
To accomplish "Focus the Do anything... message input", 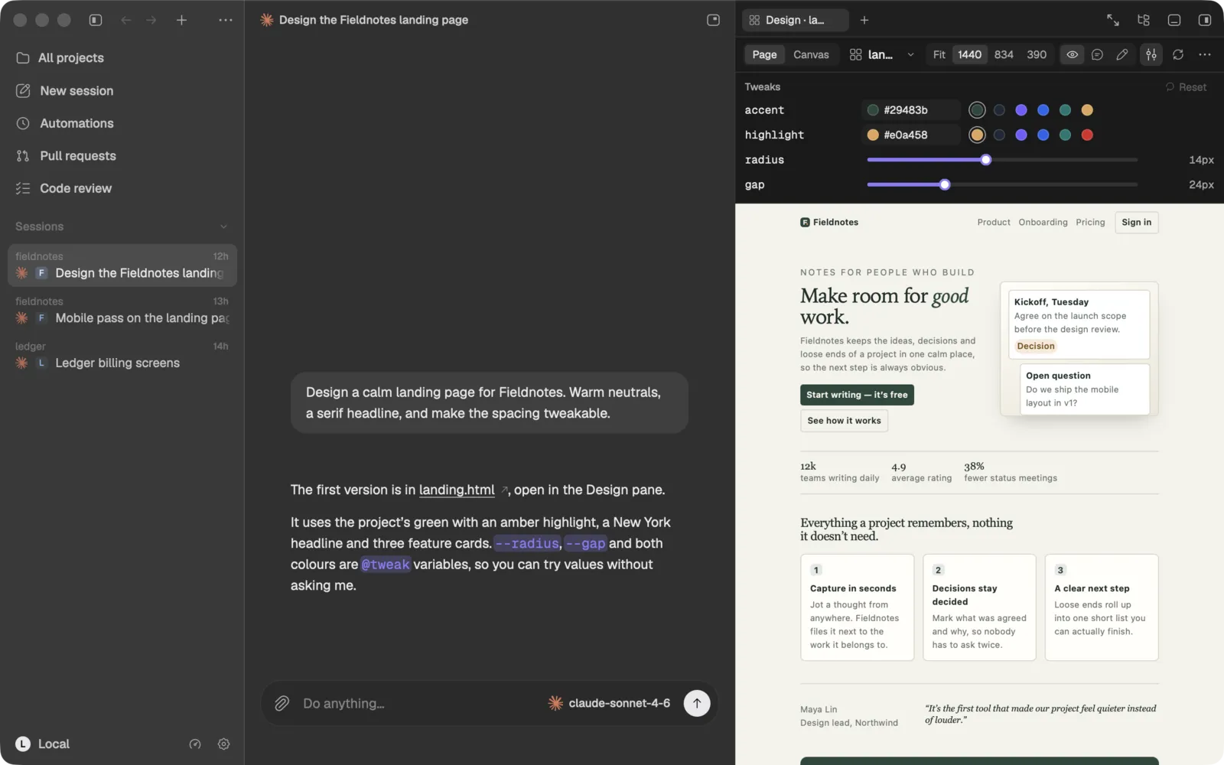I will [421, 703].
